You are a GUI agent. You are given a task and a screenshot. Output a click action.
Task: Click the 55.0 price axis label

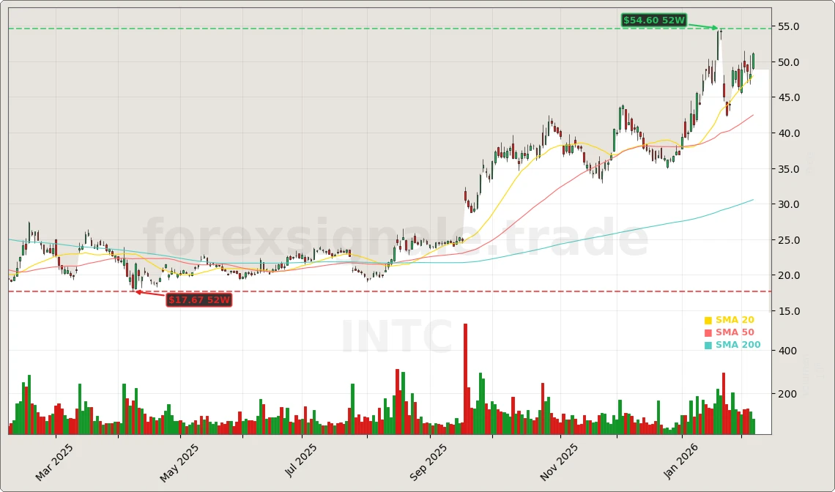point(787,27)
